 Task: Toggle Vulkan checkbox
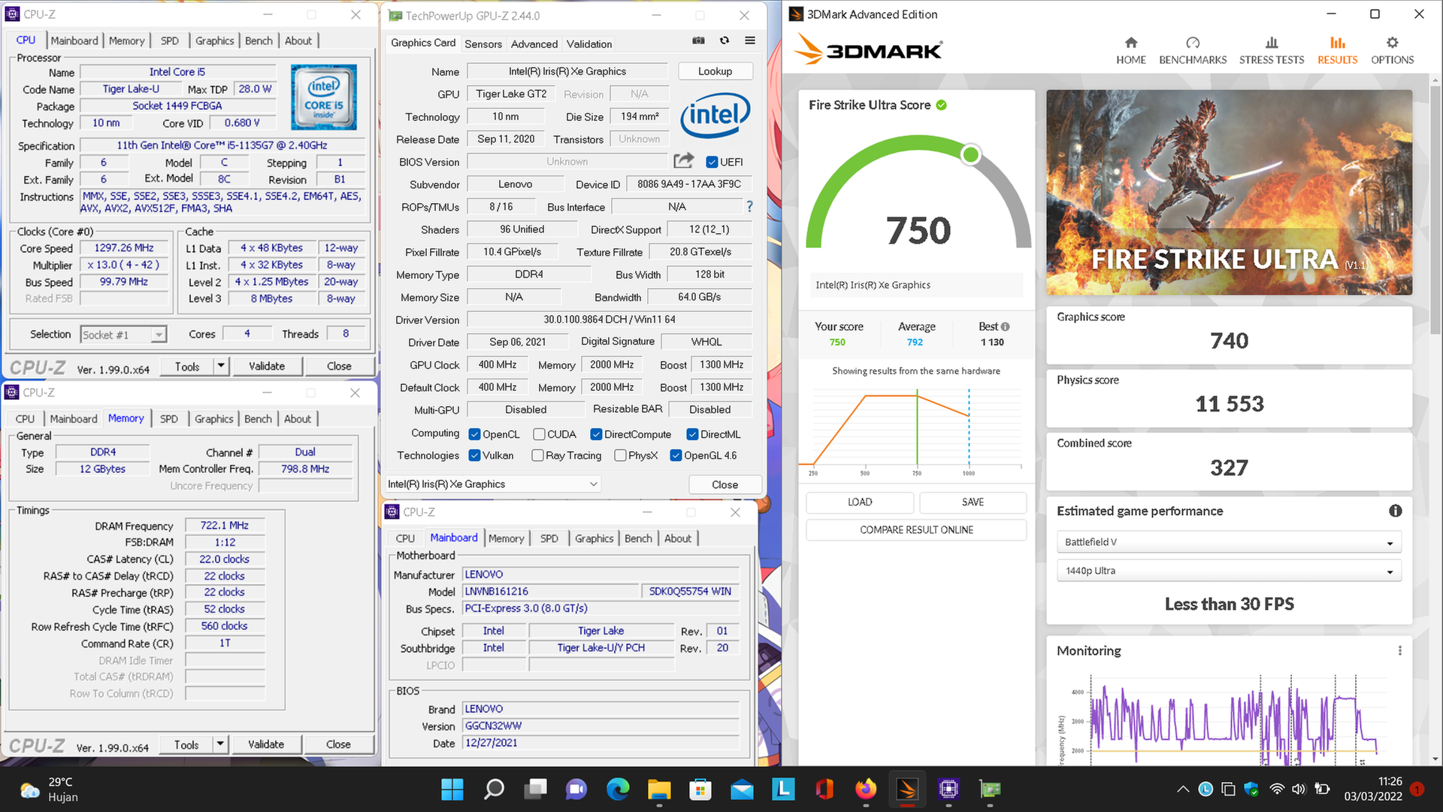pos(474,455)
